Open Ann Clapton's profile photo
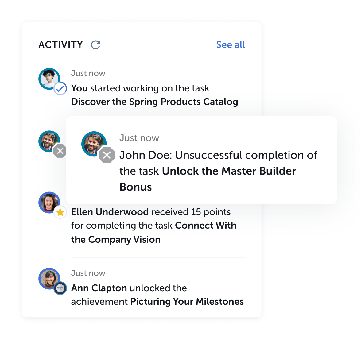This screenshot has width=361, height=340. coord(49,279)
